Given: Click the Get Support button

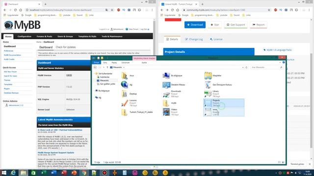Looking at the screenshot, I should point(236,25).
